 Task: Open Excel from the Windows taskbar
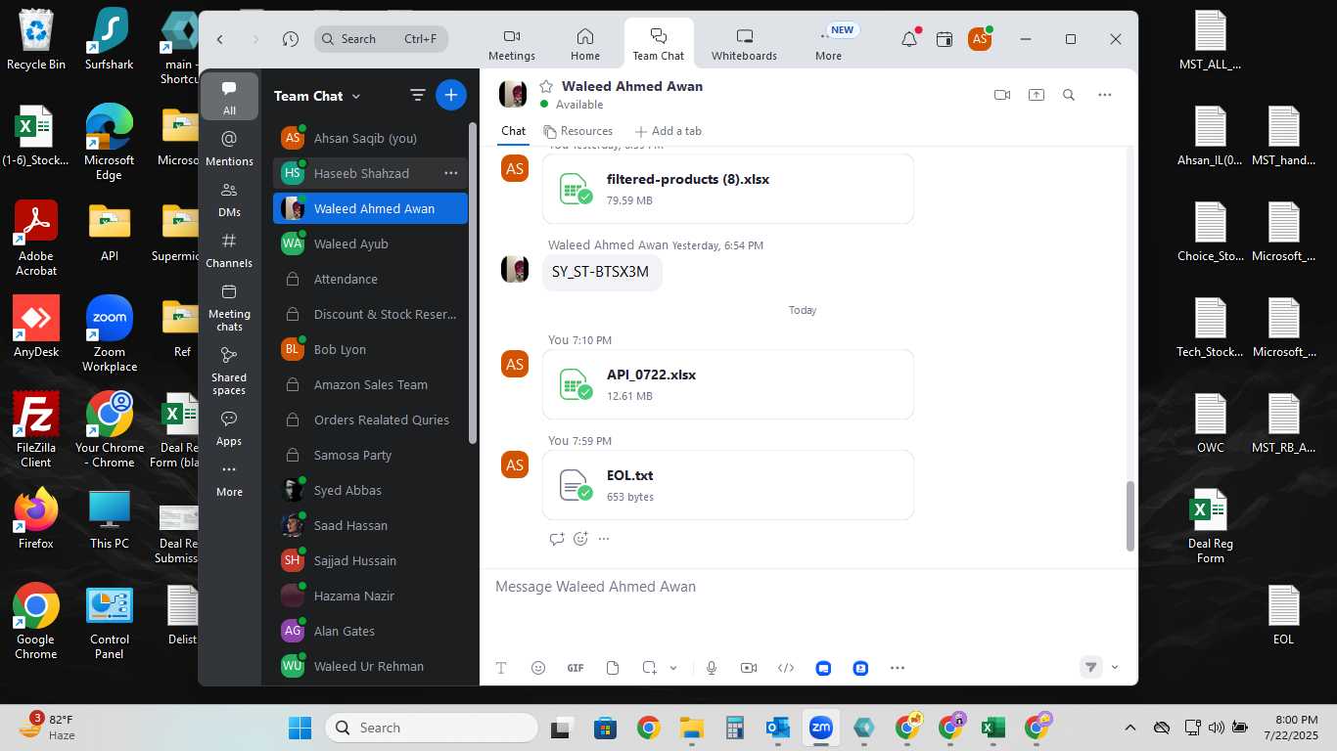[x=993, y=728]
